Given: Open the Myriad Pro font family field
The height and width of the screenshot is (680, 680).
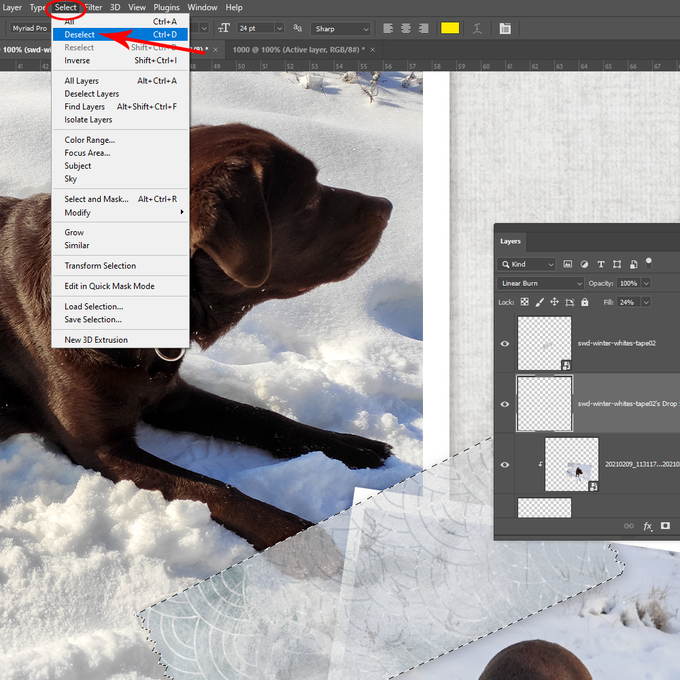Looking at the screenshot, I should tap(29, 28).
